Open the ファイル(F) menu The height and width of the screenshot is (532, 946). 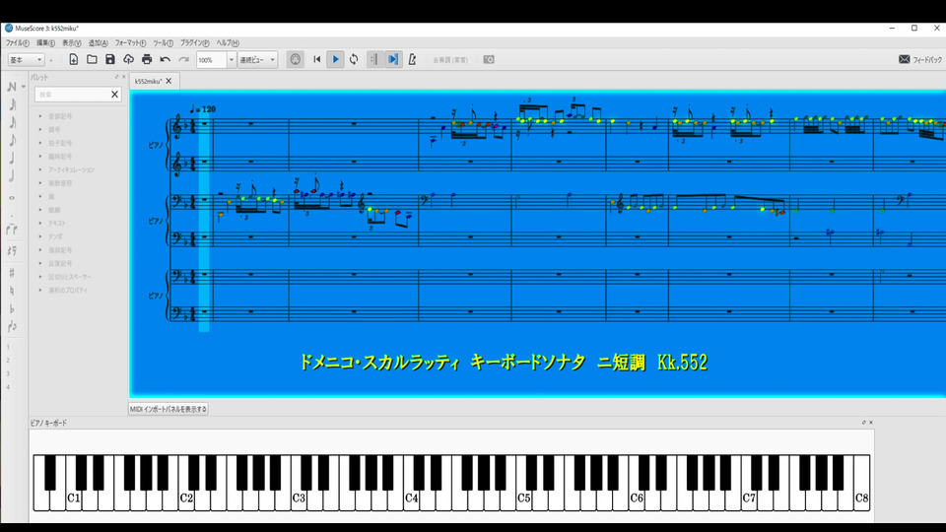[x=18, y=42]
